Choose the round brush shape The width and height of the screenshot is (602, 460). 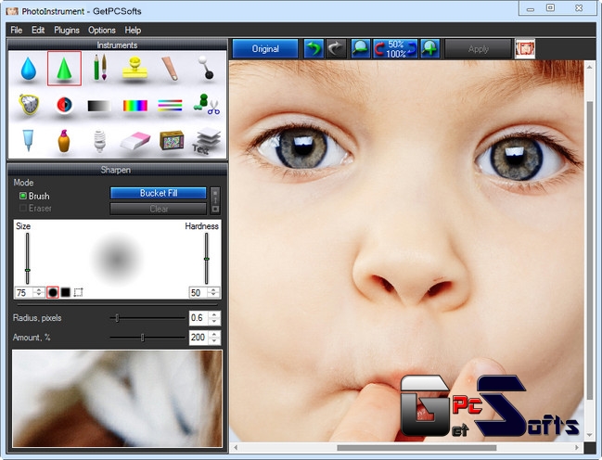53,292
